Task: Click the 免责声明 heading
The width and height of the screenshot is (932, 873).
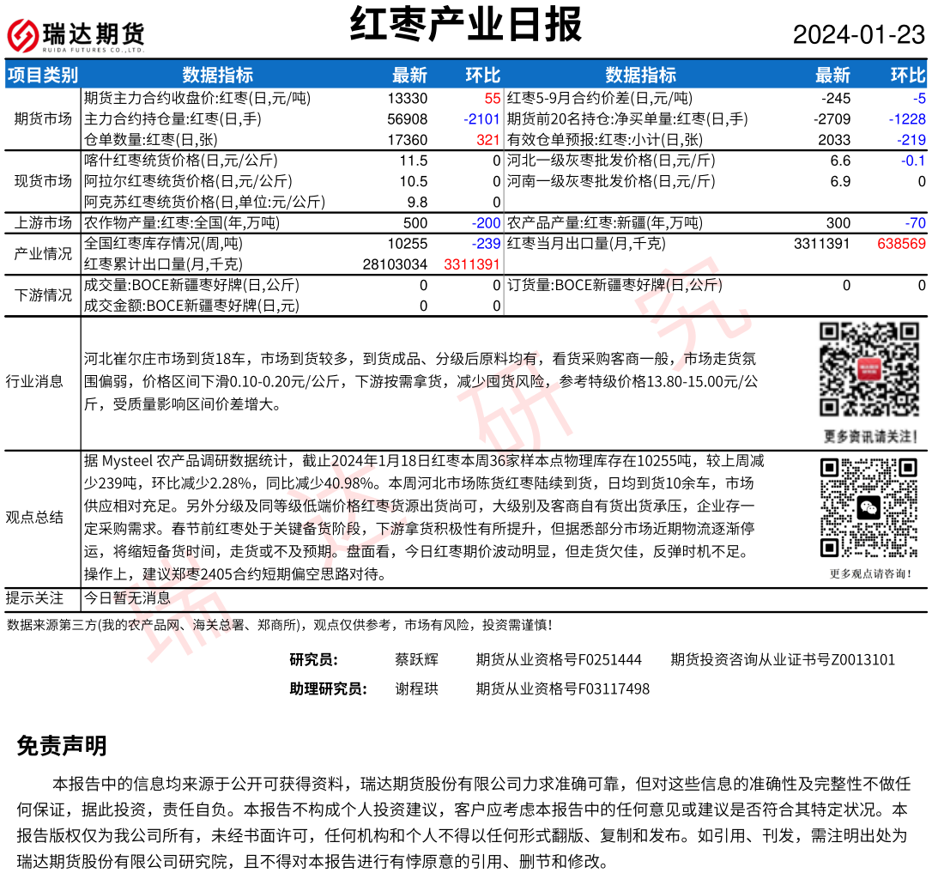Action: coord(62,745)
